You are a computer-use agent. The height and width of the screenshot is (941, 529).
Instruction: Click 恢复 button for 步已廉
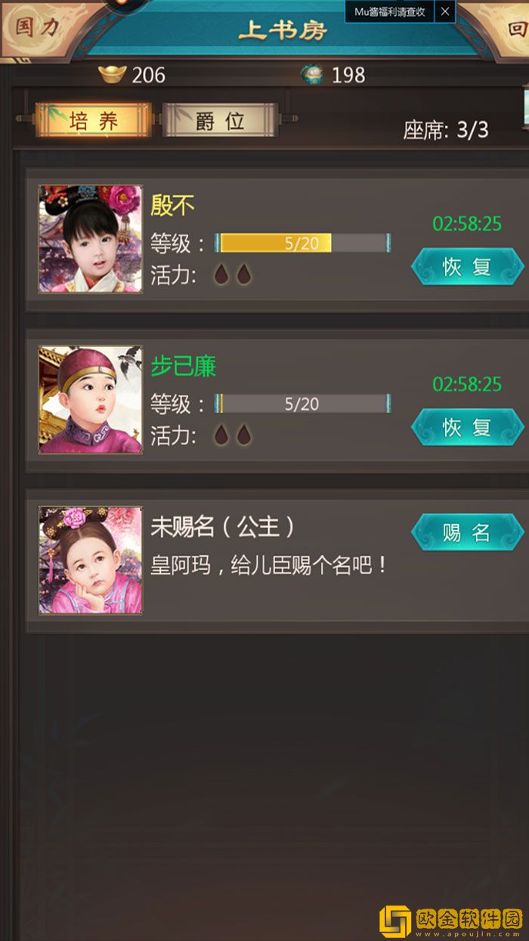pyautogui.click(x=467, y=428)
